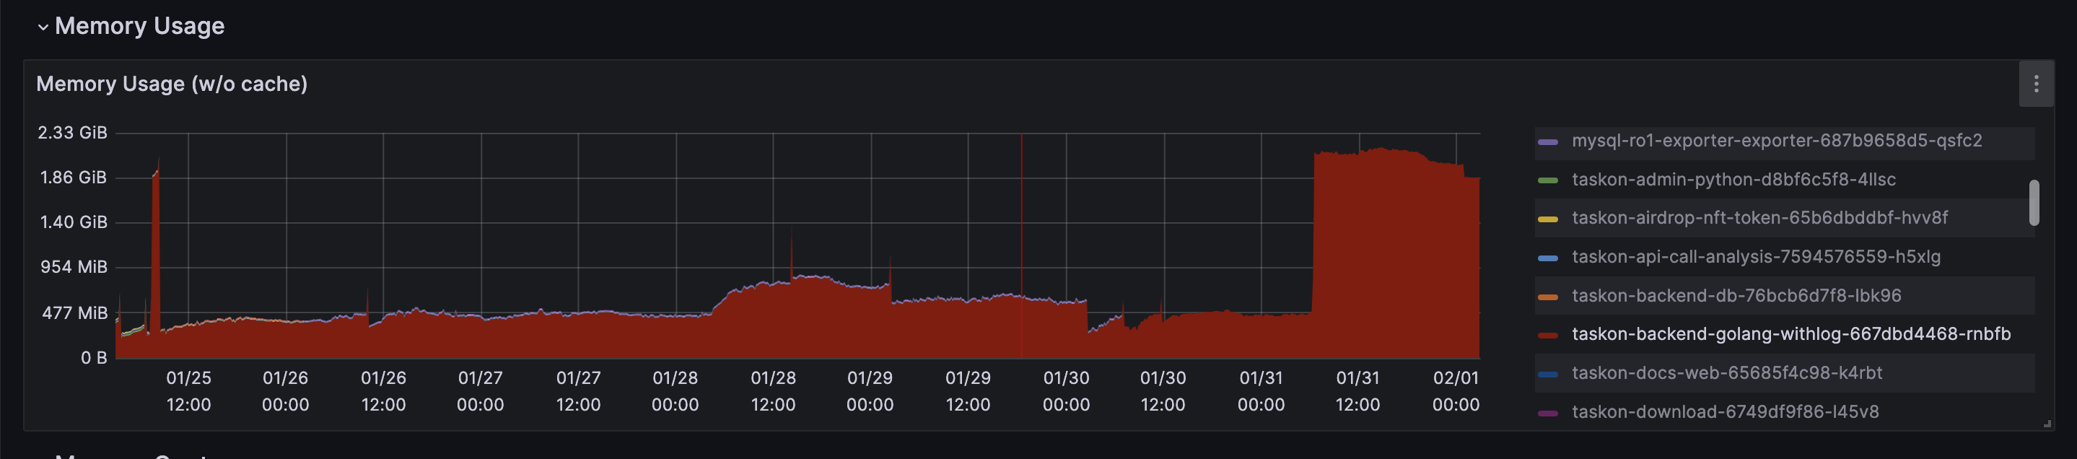This screenshot has width=2077, height=459.
Task: Isolate taskon-backend-golang-withlog series
Action: point(1790,334)
